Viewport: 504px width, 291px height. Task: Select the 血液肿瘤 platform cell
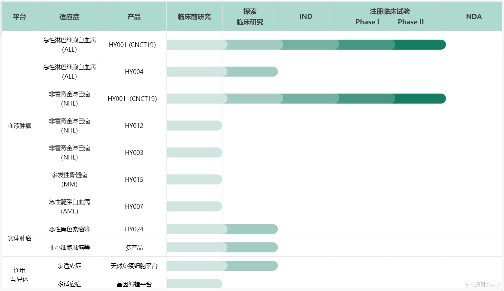click(19, 126)
